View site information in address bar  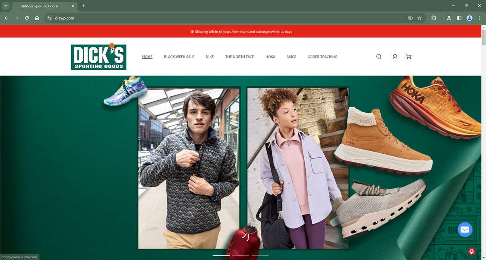[49, 18]
